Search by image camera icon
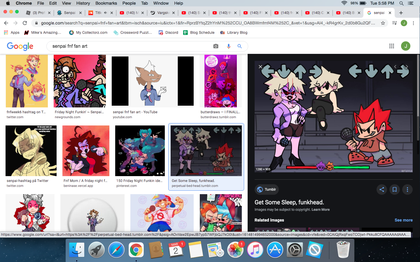The height and width of the screenshot is (262, 420). [x=216, y=46]
